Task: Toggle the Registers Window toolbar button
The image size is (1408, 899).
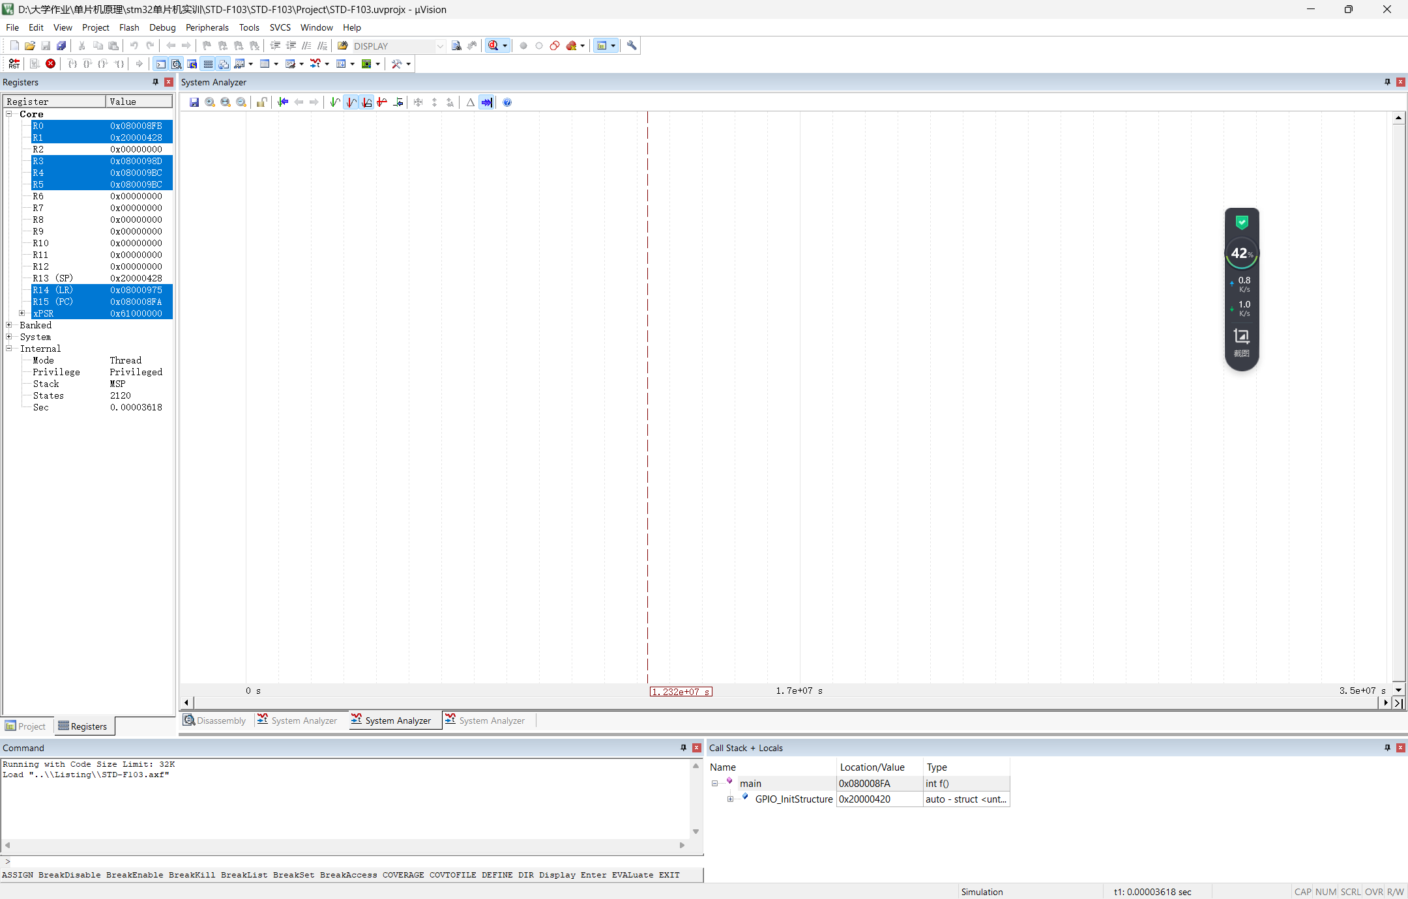Action: coord(208,64)
